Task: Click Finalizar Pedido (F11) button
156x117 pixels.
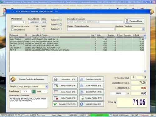Action: (91, 98)
